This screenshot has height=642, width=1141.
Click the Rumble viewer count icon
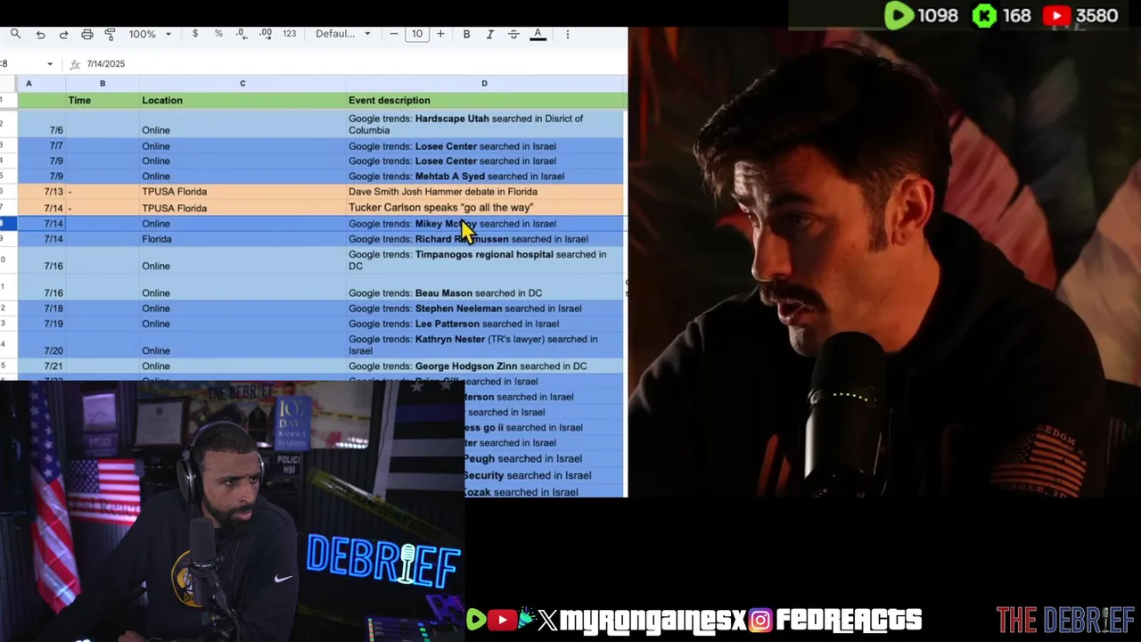pos(899,15)
